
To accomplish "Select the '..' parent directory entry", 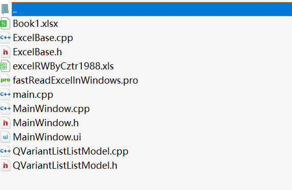I will (152, 9).
